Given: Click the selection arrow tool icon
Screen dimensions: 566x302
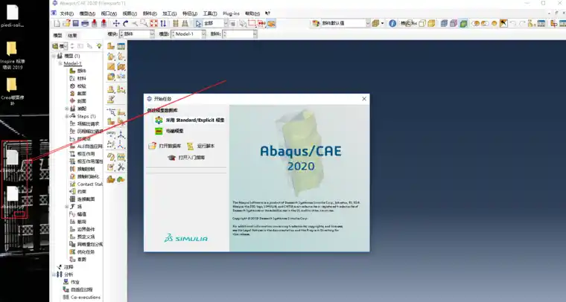Looking at the screenshot, I should pos(199,23).
